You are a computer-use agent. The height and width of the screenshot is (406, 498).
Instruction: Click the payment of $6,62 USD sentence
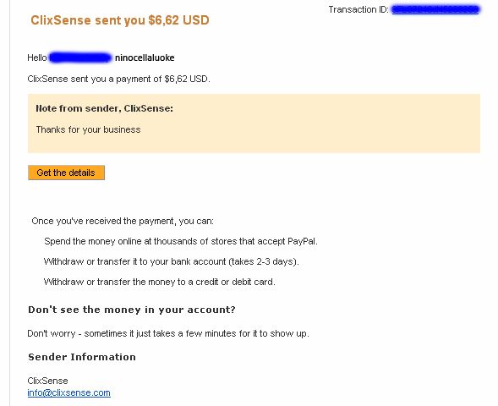pos(118,79)
